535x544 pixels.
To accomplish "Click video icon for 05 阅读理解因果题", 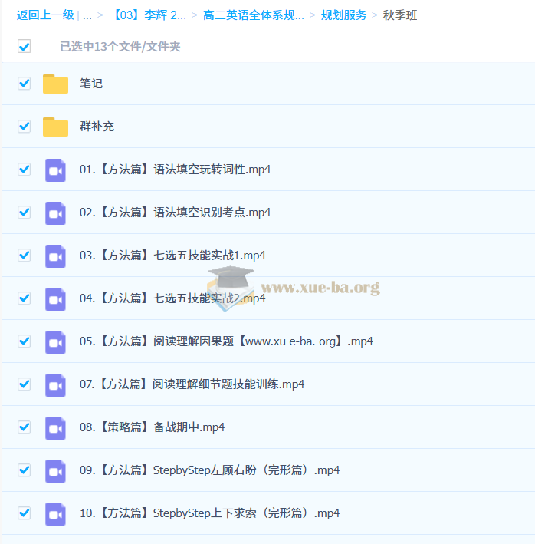I will coord(55,341).
